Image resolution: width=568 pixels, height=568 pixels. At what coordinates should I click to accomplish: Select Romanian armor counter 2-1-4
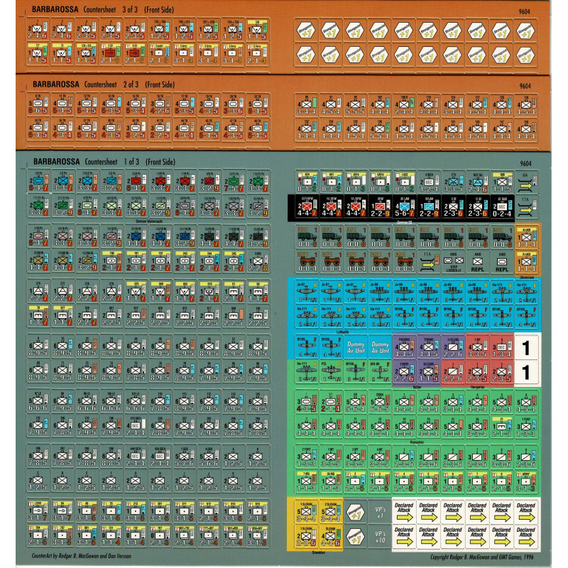click(x=331, y=402)
